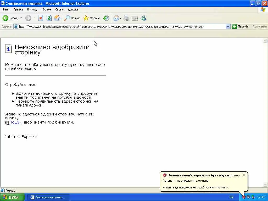Open the Обране menu
268x201 pixels.
tap(46, 9)
